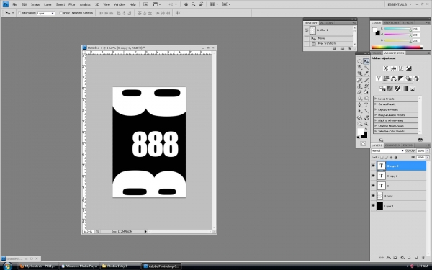Select the Clone Stamp tool
This screenshot has height=270, width=432.
click(359, 86)
